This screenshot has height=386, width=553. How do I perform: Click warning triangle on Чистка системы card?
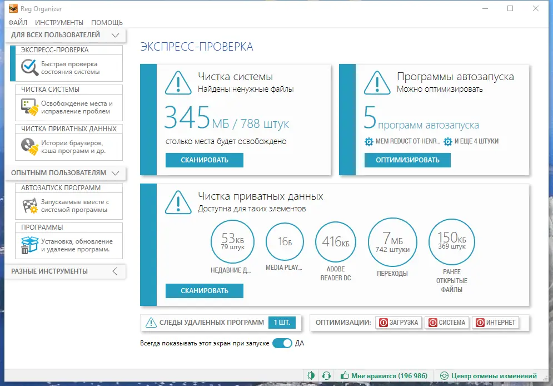pos(178,83)
